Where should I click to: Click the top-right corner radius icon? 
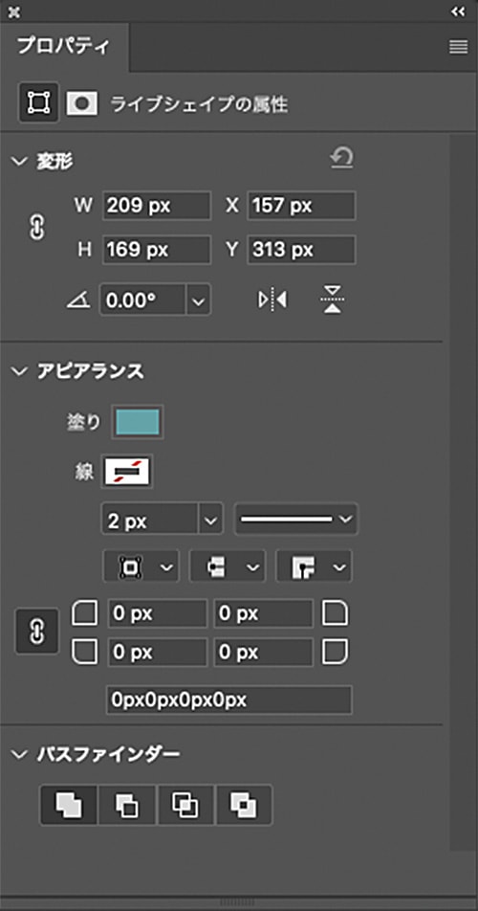[x=336, y=613]
